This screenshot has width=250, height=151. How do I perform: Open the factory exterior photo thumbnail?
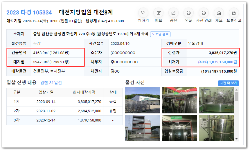(x=143, y=100)
